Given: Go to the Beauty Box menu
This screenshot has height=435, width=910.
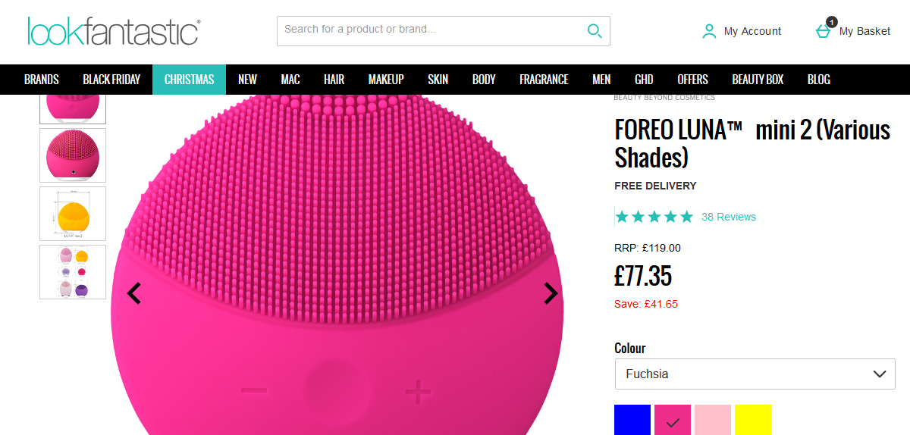Looking at the screenshot, I should point(758,80).
